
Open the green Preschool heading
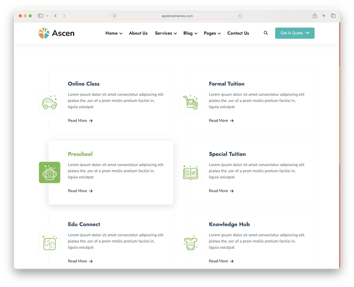pos(80,154)
